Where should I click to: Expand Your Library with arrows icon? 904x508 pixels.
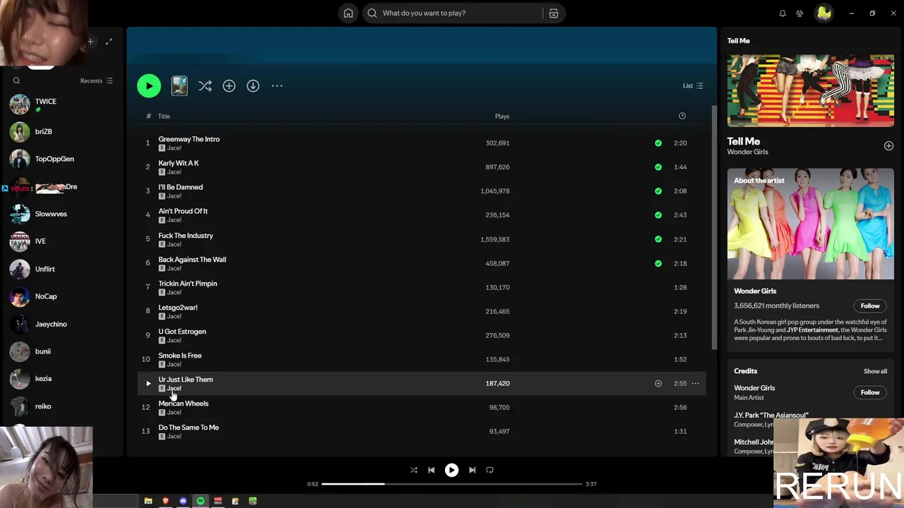click(109, 42)
